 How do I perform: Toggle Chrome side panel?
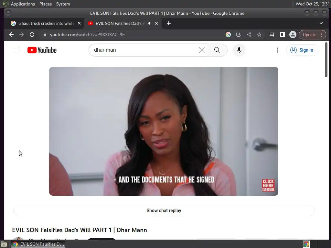pos(282,35)
